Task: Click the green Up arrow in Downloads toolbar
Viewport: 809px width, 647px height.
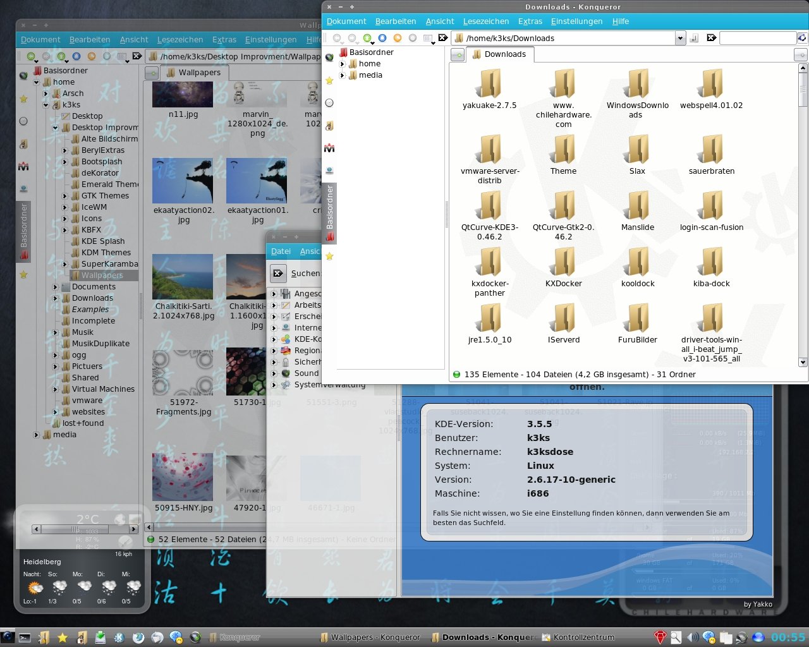Action: (367, 38)
